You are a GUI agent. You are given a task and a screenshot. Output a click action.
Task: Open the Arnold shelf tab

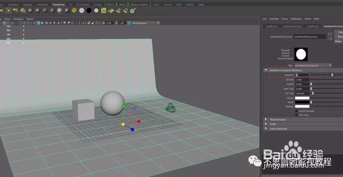coord(168,4)
